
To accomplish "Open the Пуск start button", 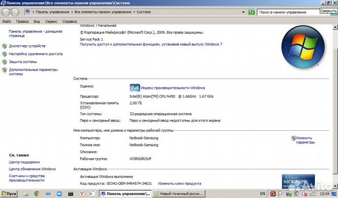I will click(x=9, y=194).
